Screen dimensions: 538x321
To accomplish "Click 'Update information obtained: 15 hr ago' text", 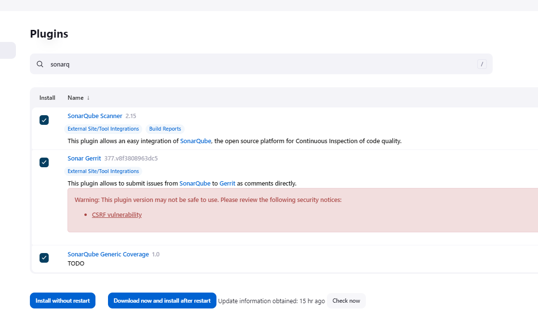I will pyautogui.click(x=271, y=301).
